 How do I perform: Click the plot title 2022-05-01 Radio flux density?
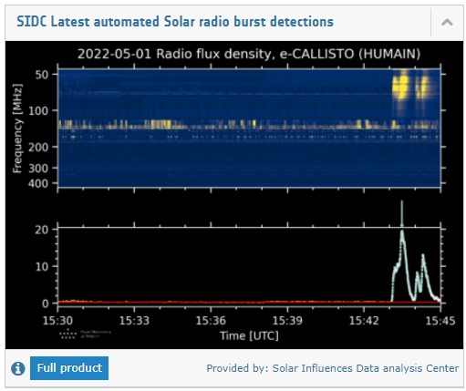(x=249, y=54)
